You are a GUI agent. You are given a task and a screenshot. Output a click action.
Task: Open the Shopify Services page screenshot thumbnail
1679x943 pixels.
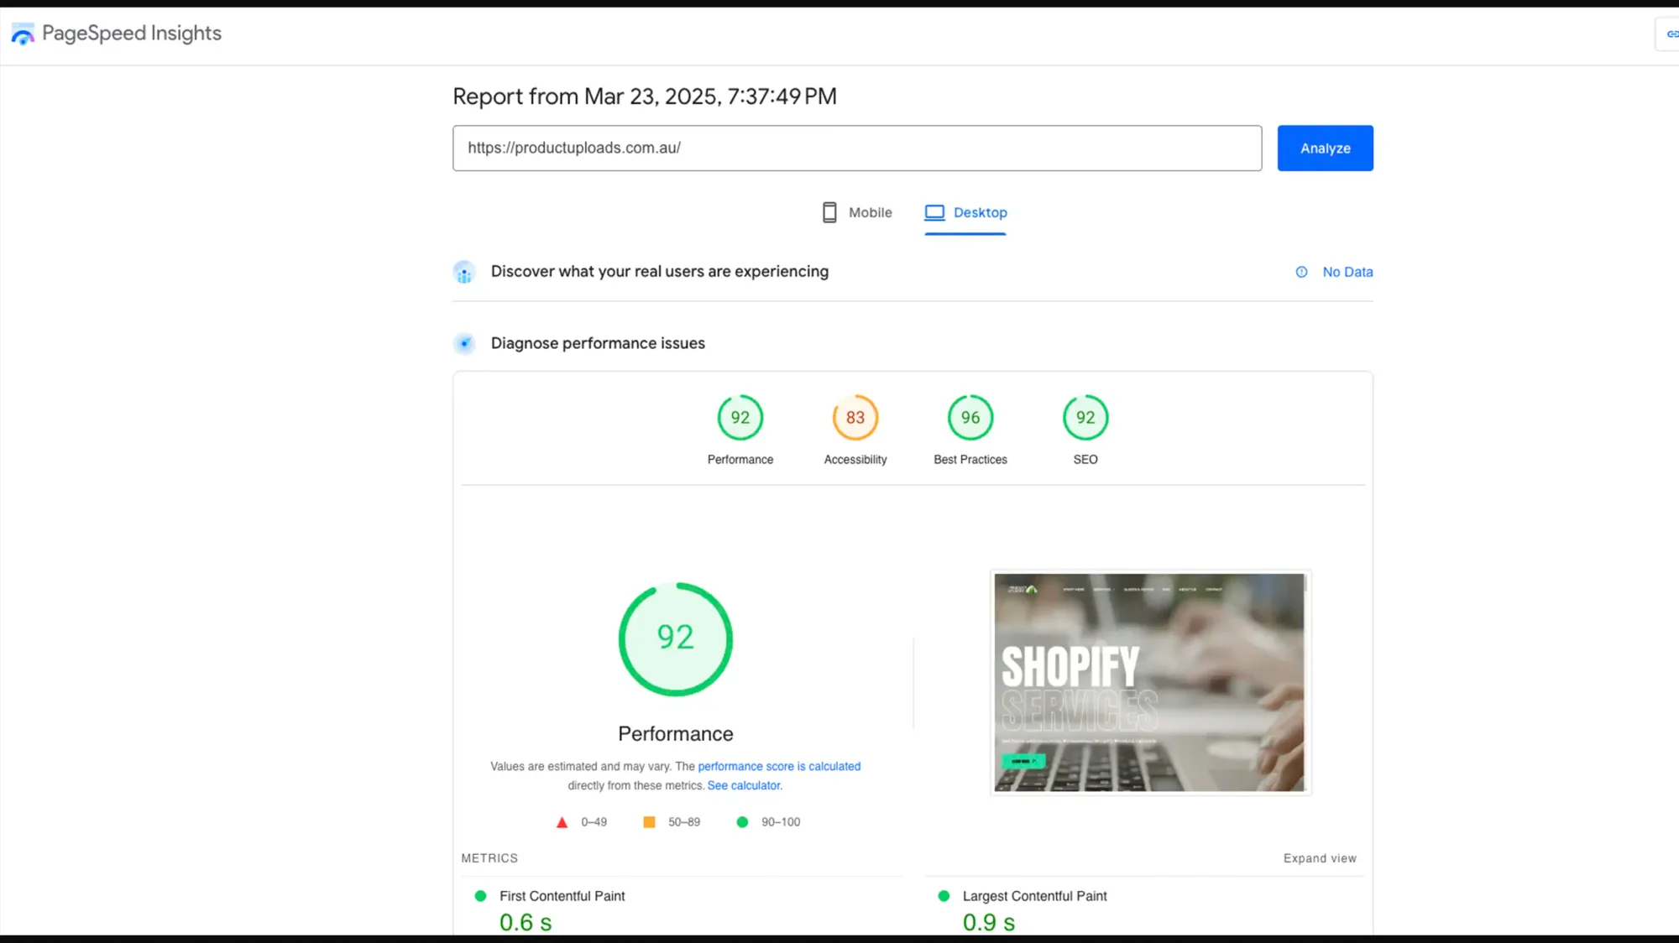[x=1150, y=682]
